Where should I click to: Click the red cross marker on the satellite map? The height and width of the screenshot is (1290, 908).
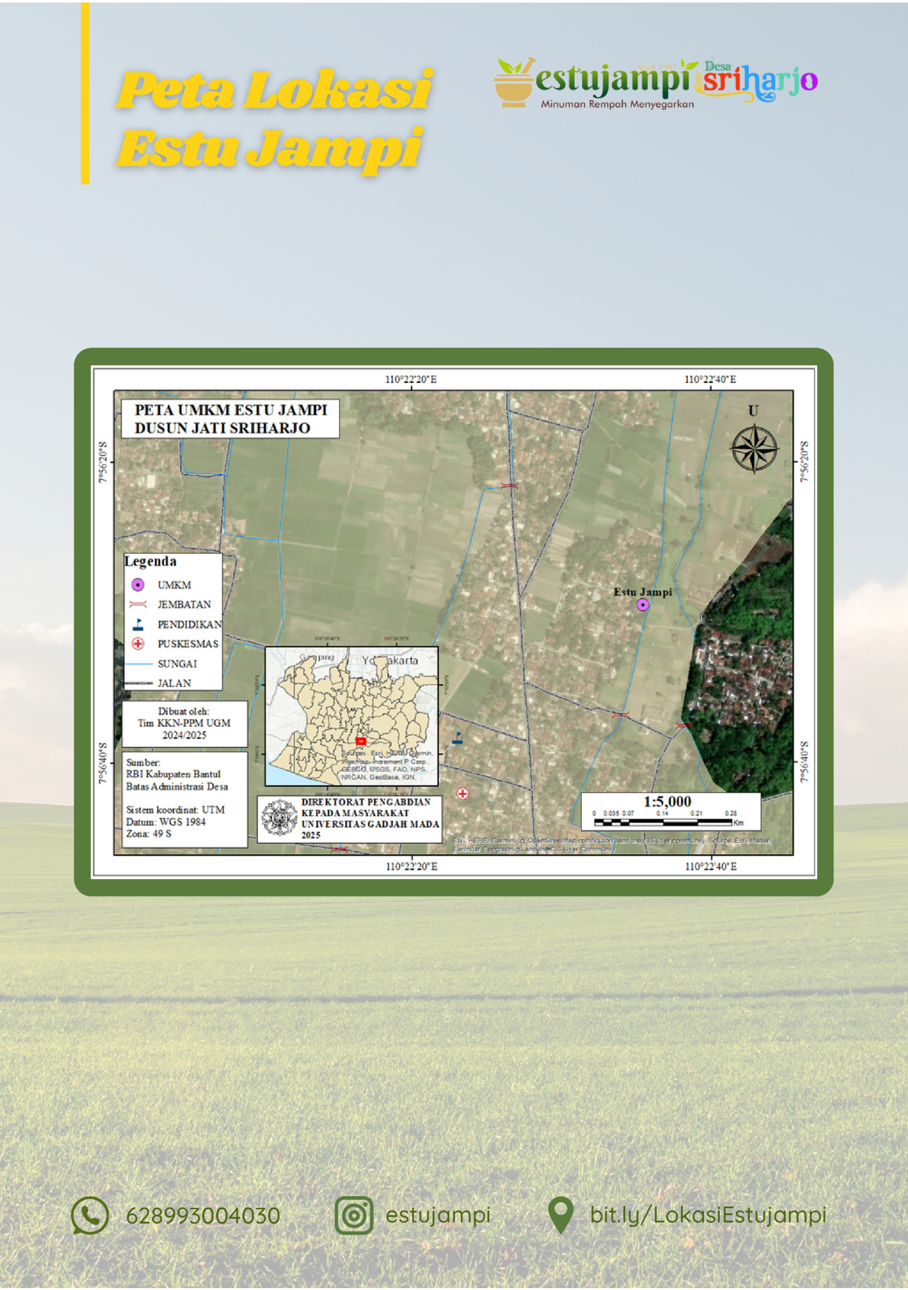[462, 793]
